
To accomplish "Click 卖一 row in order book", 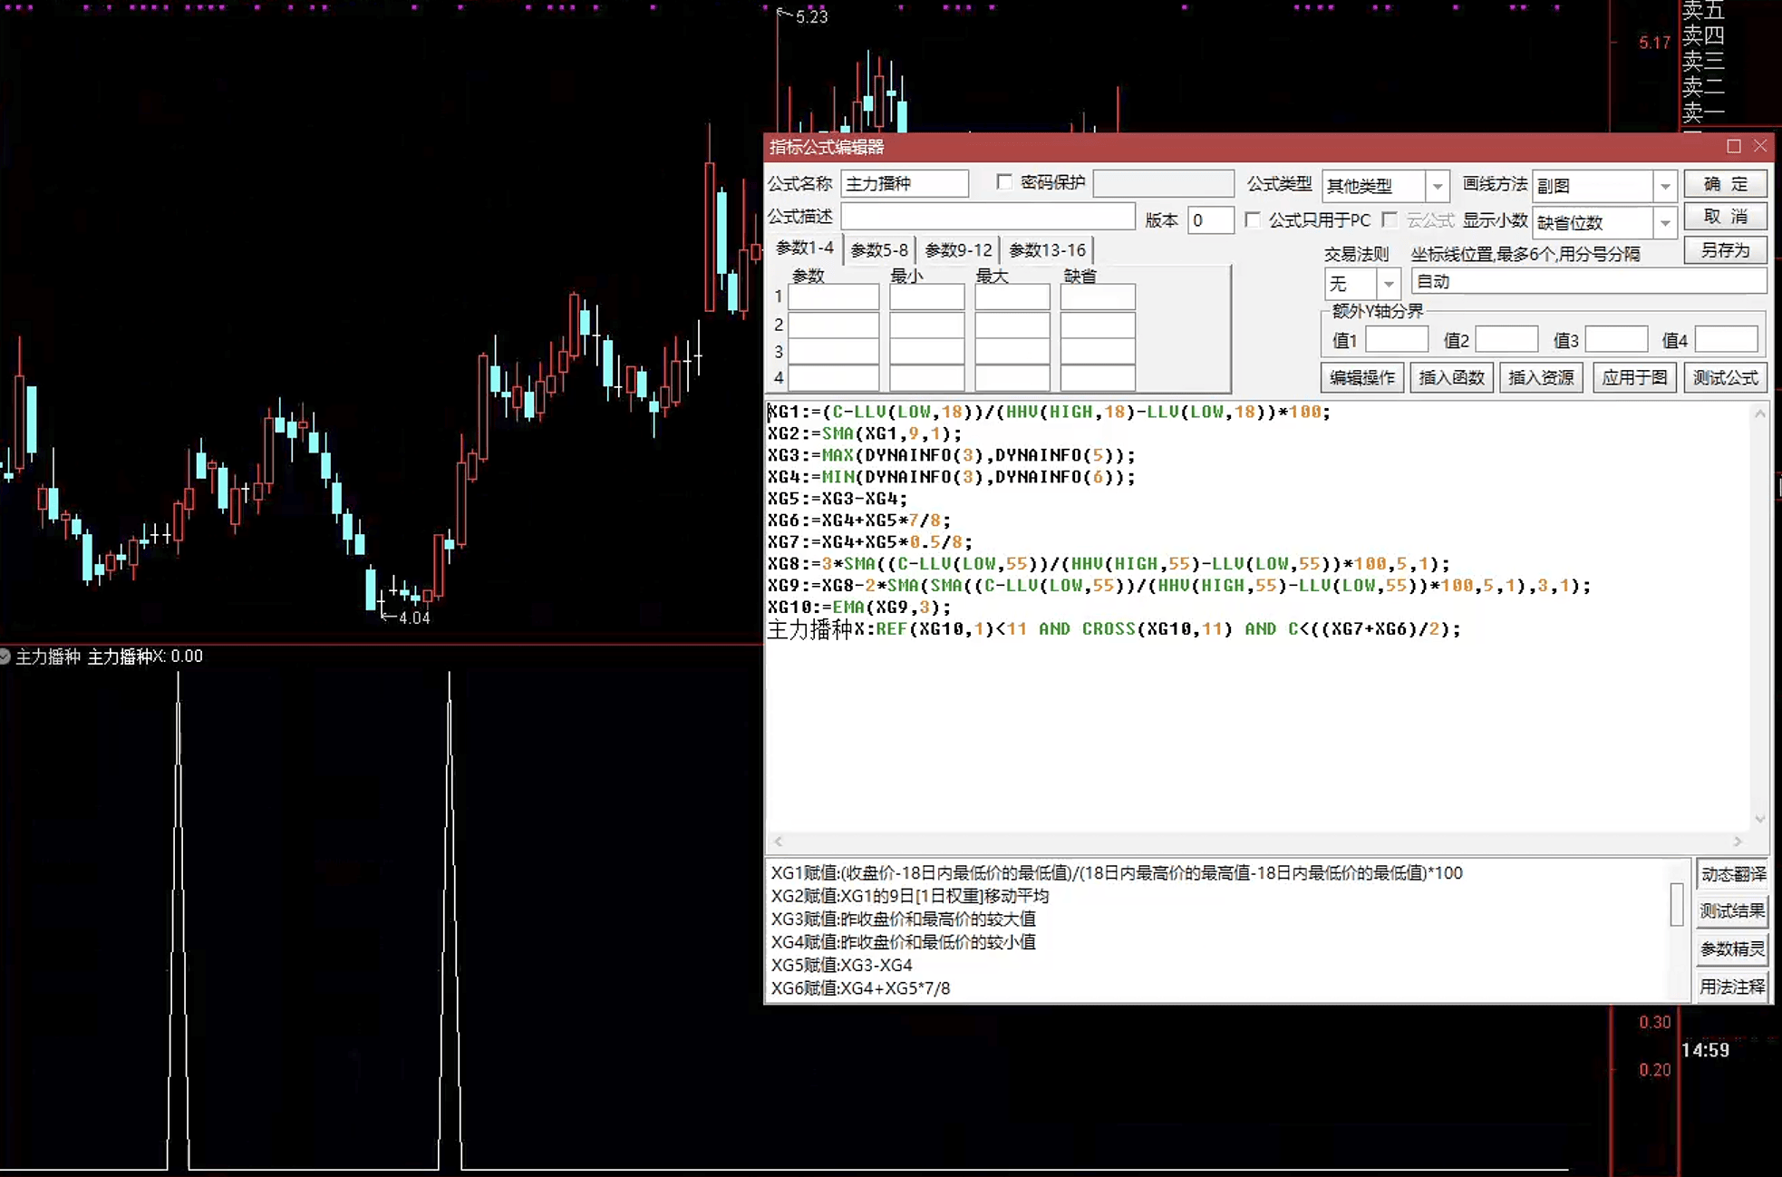I will pyautogui.click(x=1704, y=112).
